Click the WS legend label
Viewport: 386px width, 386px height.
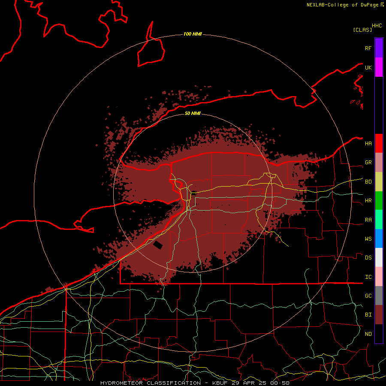(368, 238)
